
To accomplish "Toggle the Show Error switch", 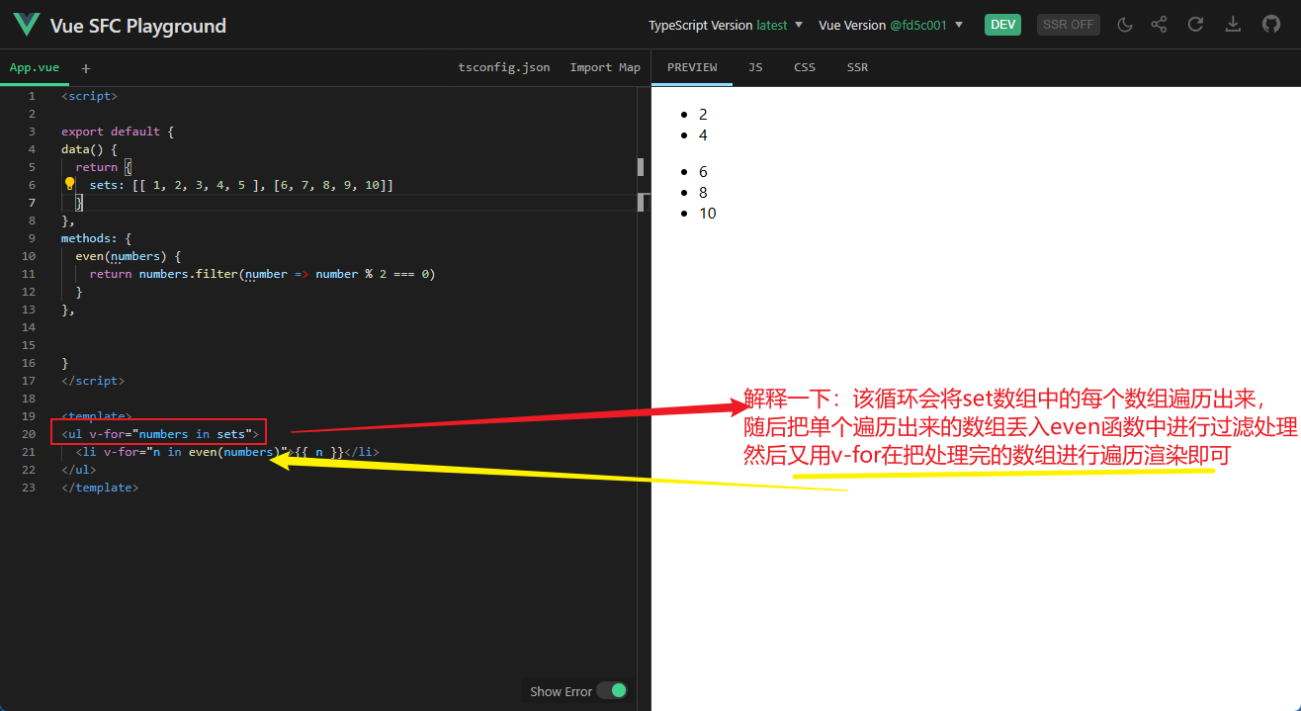I will 612,691.
